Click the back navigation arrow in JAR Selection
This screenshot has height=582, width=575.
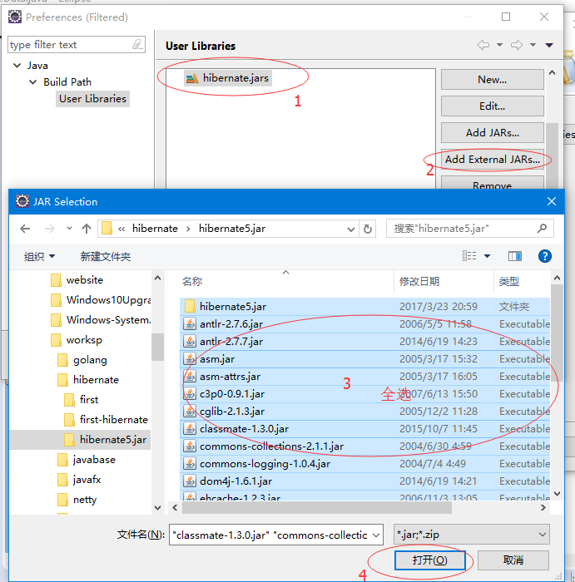pos(25,229)
